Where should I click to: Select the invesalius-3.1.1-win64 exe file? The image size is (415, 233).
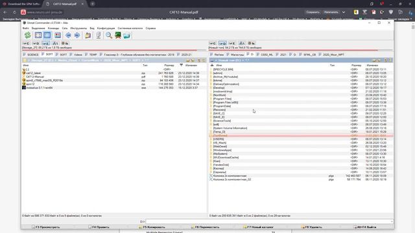click(114, 88)
